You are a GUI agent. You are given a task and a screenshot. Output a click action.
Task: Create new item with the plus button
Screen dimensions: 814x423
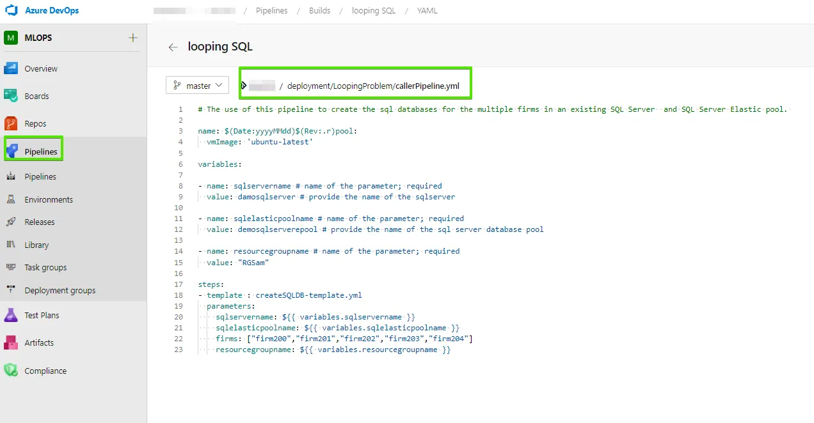pos(132,37)
